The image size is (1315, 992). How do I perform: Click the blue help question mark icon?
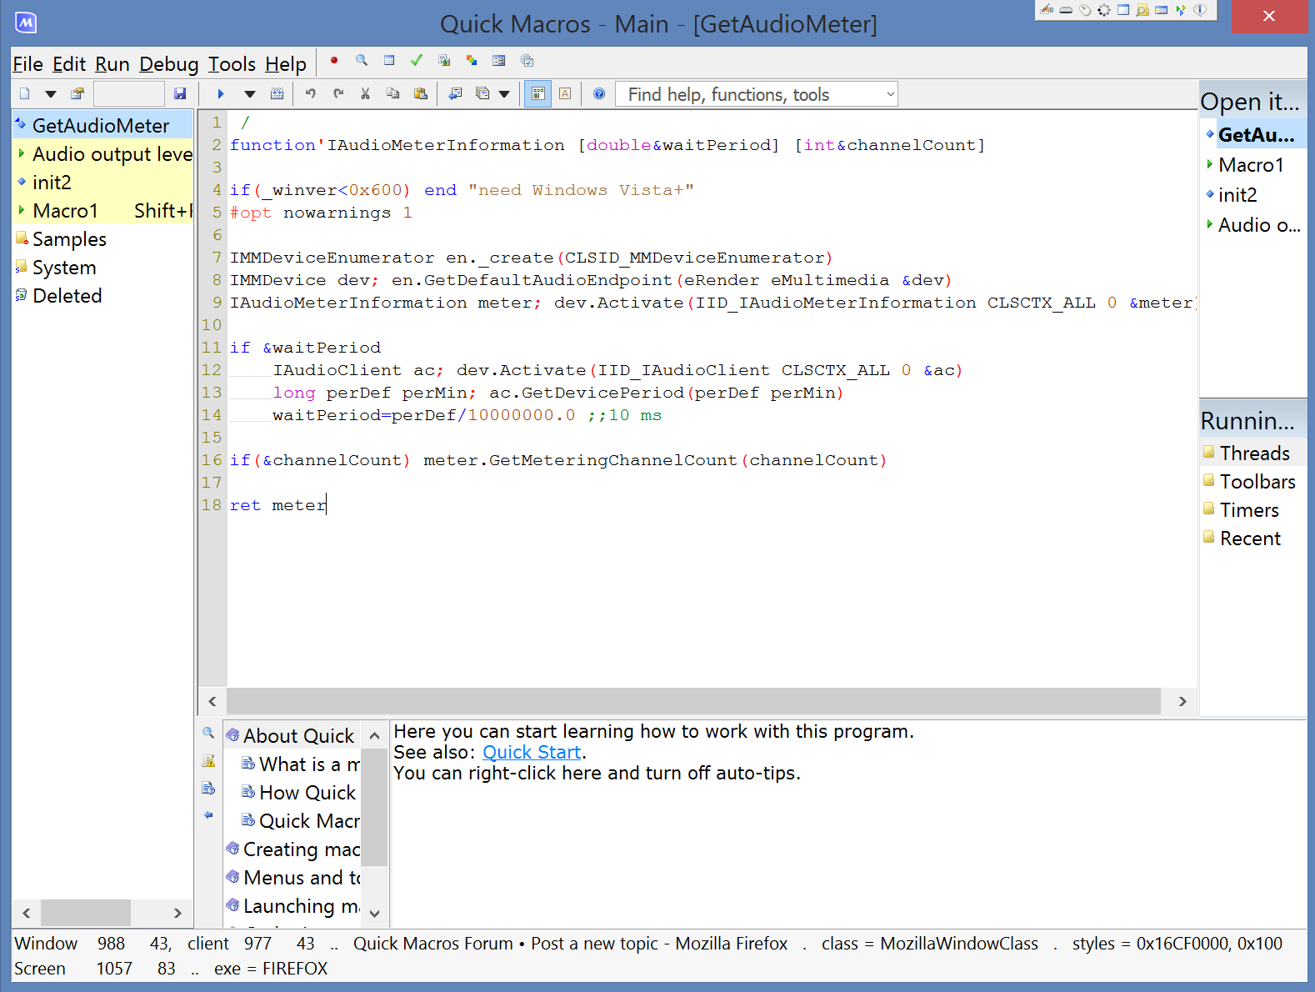(598, 94)
